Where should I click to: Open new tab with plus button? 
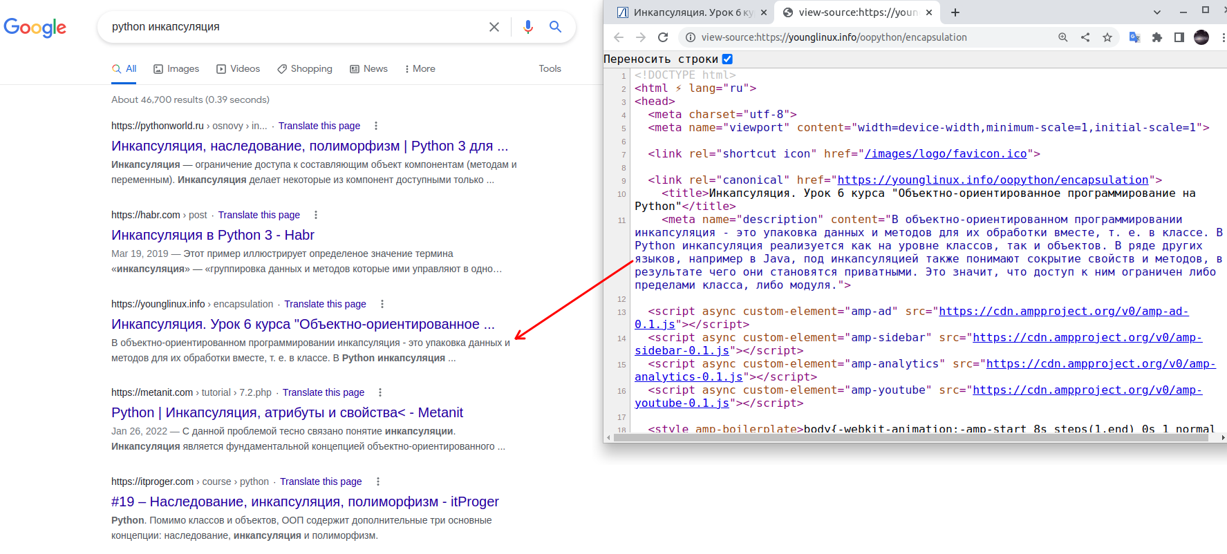955,12
